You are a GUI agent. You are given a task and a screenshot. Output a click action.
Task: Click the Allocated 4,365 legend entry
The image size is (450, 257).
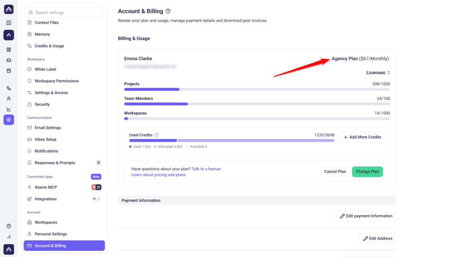tap(168, 147)
